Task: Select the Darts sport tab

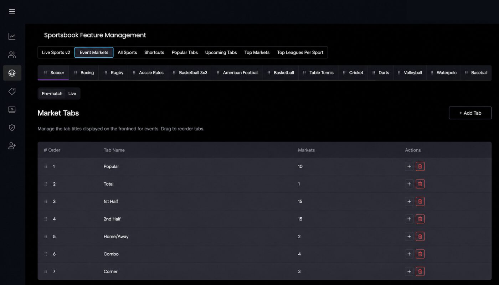Action: [380, 73]
